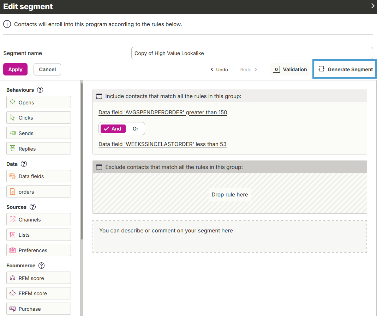377x316 pixels.
Task: Click the Generate Segment refresh icon
Action: click(322, 69)
